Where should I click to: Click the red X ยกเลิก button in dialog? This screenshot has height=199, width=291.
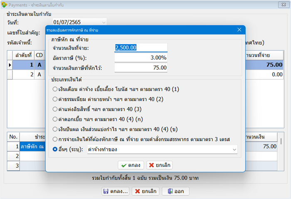pyautogui.click(x=159, y=165)
